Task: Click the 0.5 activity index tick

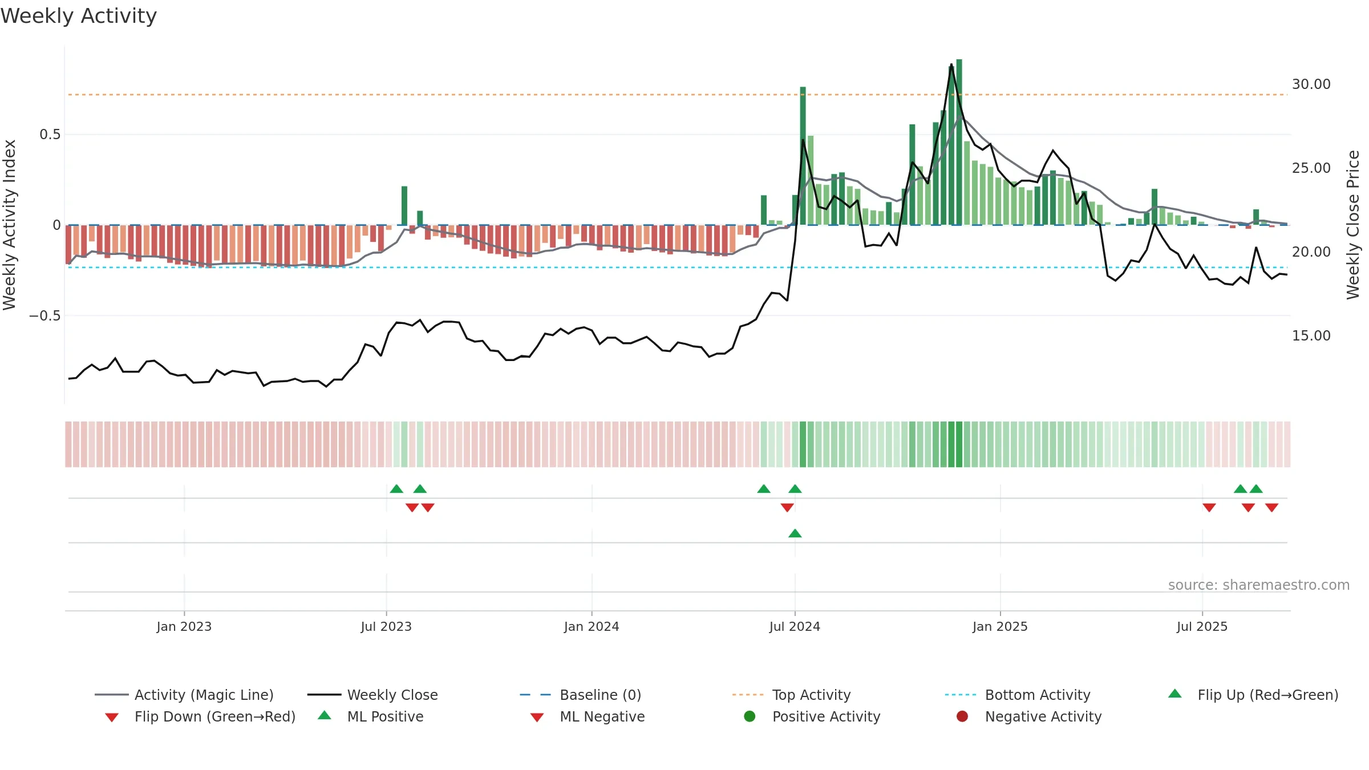Action: 50,135
